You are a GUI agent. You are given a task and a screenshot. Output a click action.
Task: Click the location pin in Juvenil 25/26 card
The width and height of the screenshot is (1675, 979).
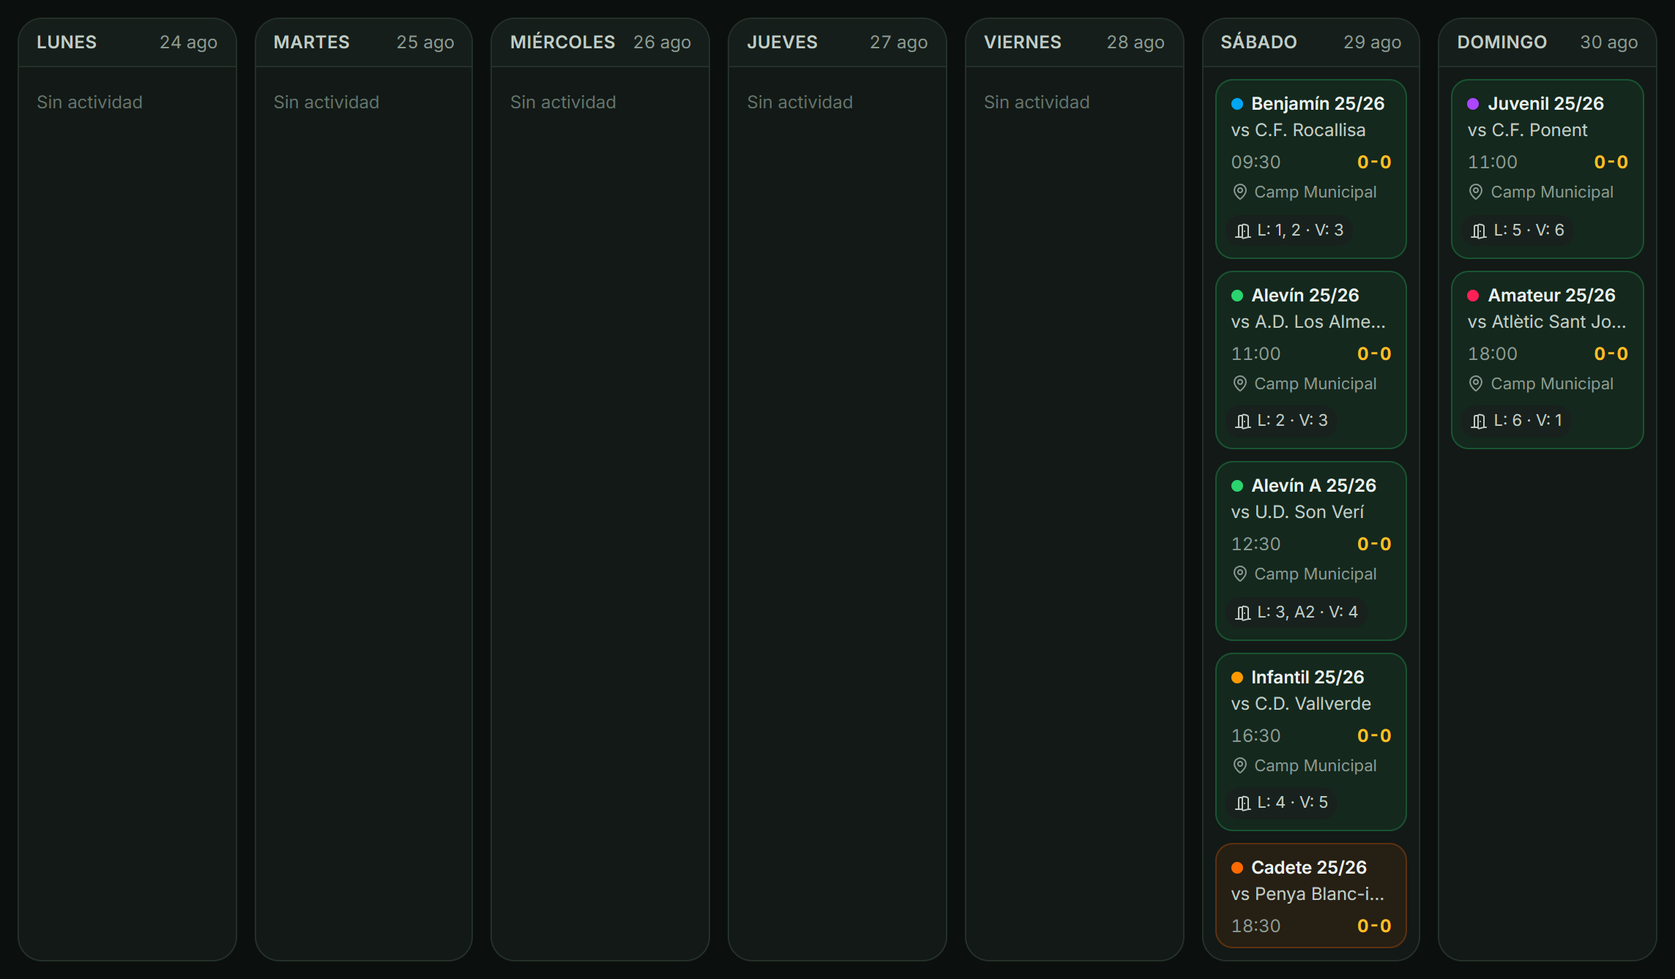click(1476, 192)
